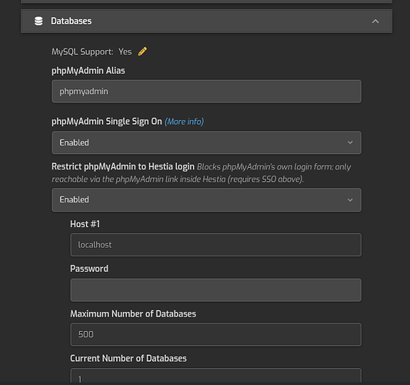Open Restrict phpMyAdmin to Hestia login dropdown
Viewport: 410px width, 385px height.
(x=207, y=199)
